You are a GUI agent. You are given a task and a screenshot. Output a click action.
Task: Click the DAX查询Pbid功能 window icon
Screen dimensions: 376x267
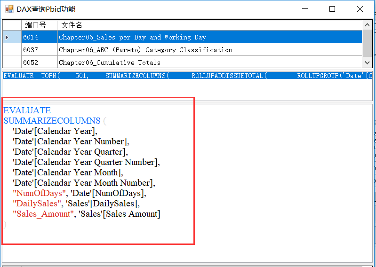click(x=9, y=9)
